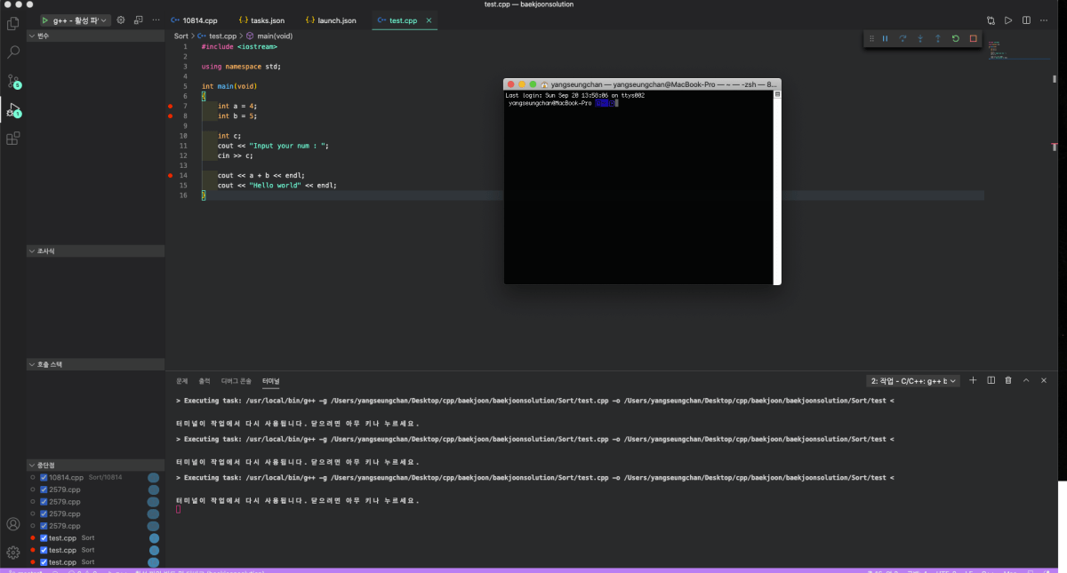Open the Explorer view in activity bar

pos(12,23)
